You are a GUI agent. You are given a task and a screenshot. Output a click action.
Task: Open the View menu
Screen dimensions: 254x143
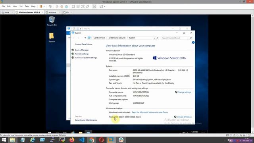tap(15, 6)
